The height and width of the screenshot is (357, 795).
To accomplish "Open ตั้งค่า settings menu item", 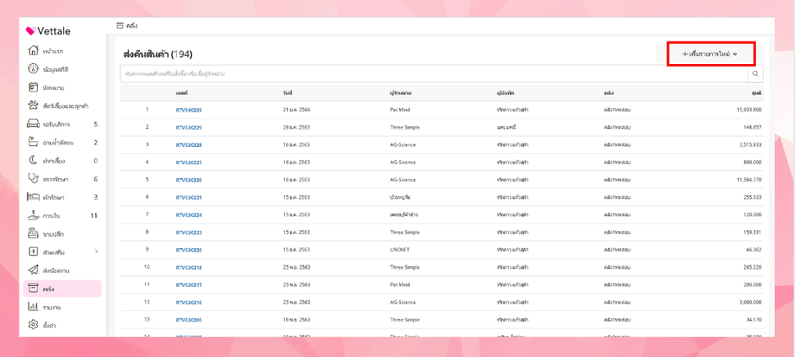I will (x=50, y=325).
